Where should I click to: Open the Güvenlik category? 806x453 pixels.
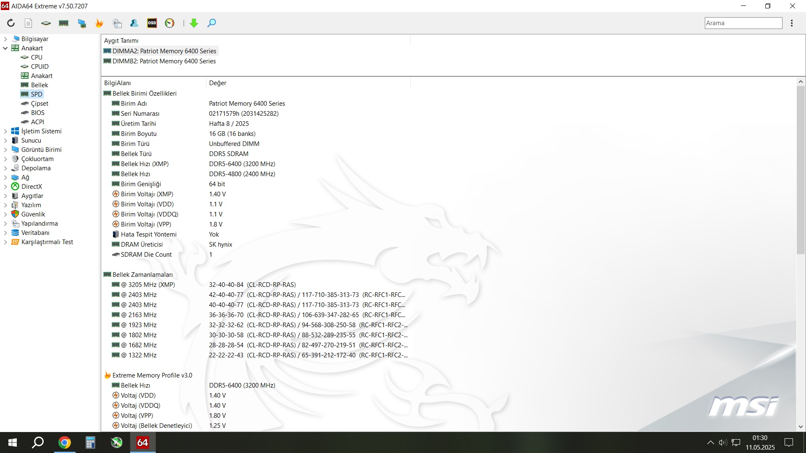(33, 214)
